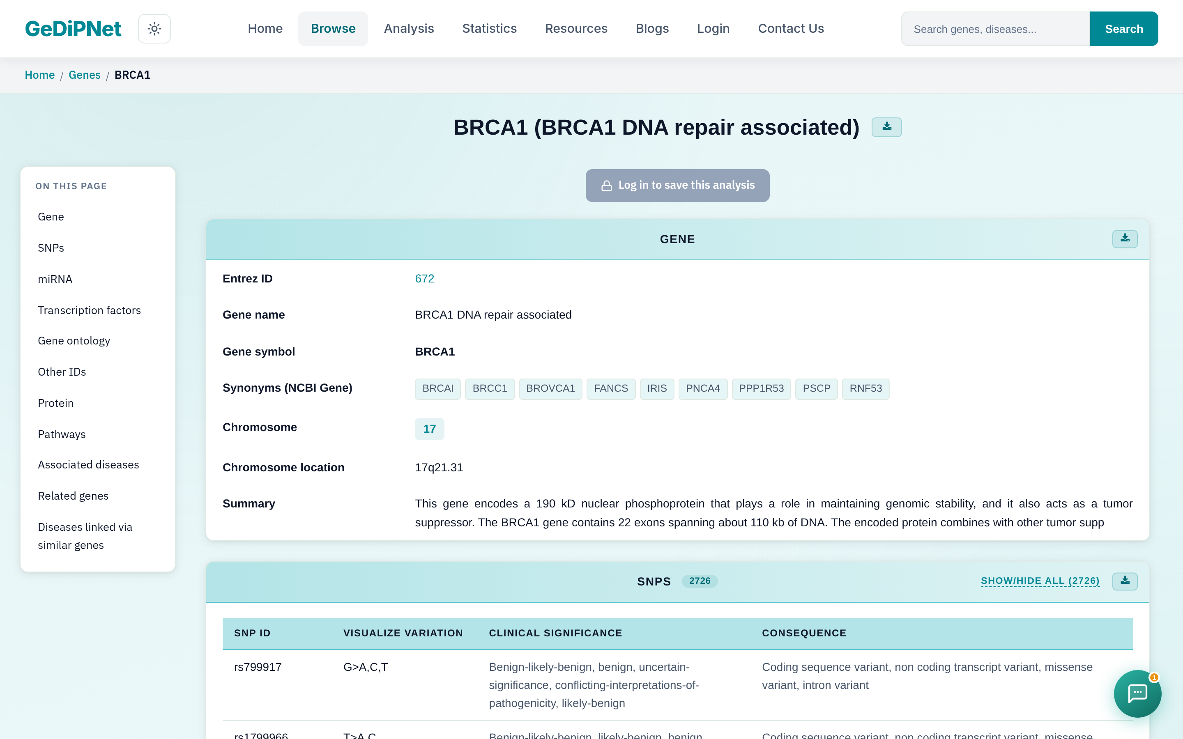The width and height of the screenshot is (1183, 739).
Task: Toggle Show/Hide All (2726) SNPs
Action: (x=1040, y=581)
